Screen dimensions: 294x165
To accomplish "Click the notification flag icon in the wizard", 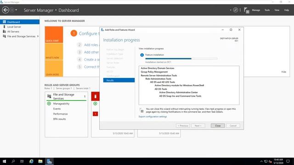I will (141, 110).
